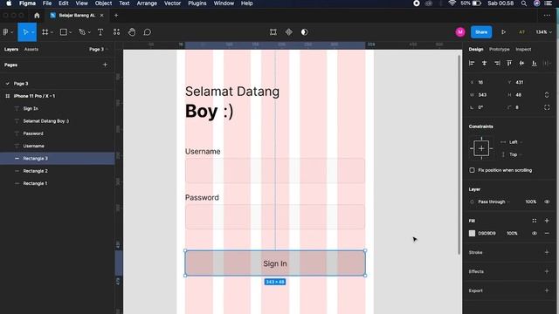The image size is (559, 314).
Task: Open the Object menu
Action: (103, 3)
